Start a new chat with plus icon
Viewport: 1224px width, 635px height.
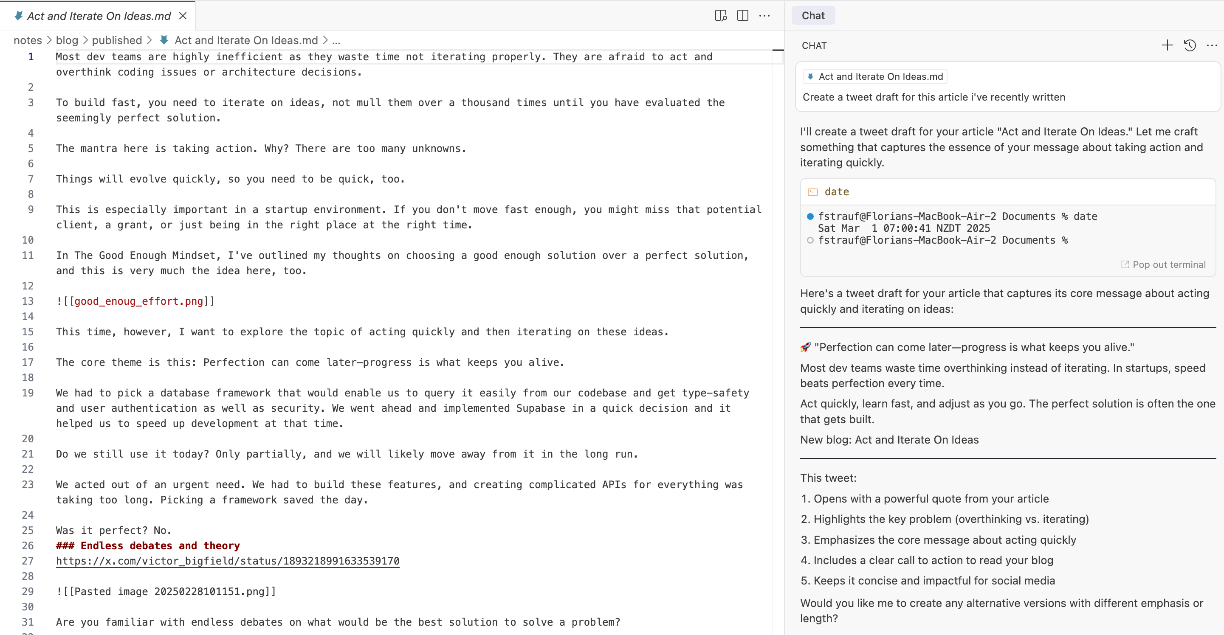point(1167,45)
